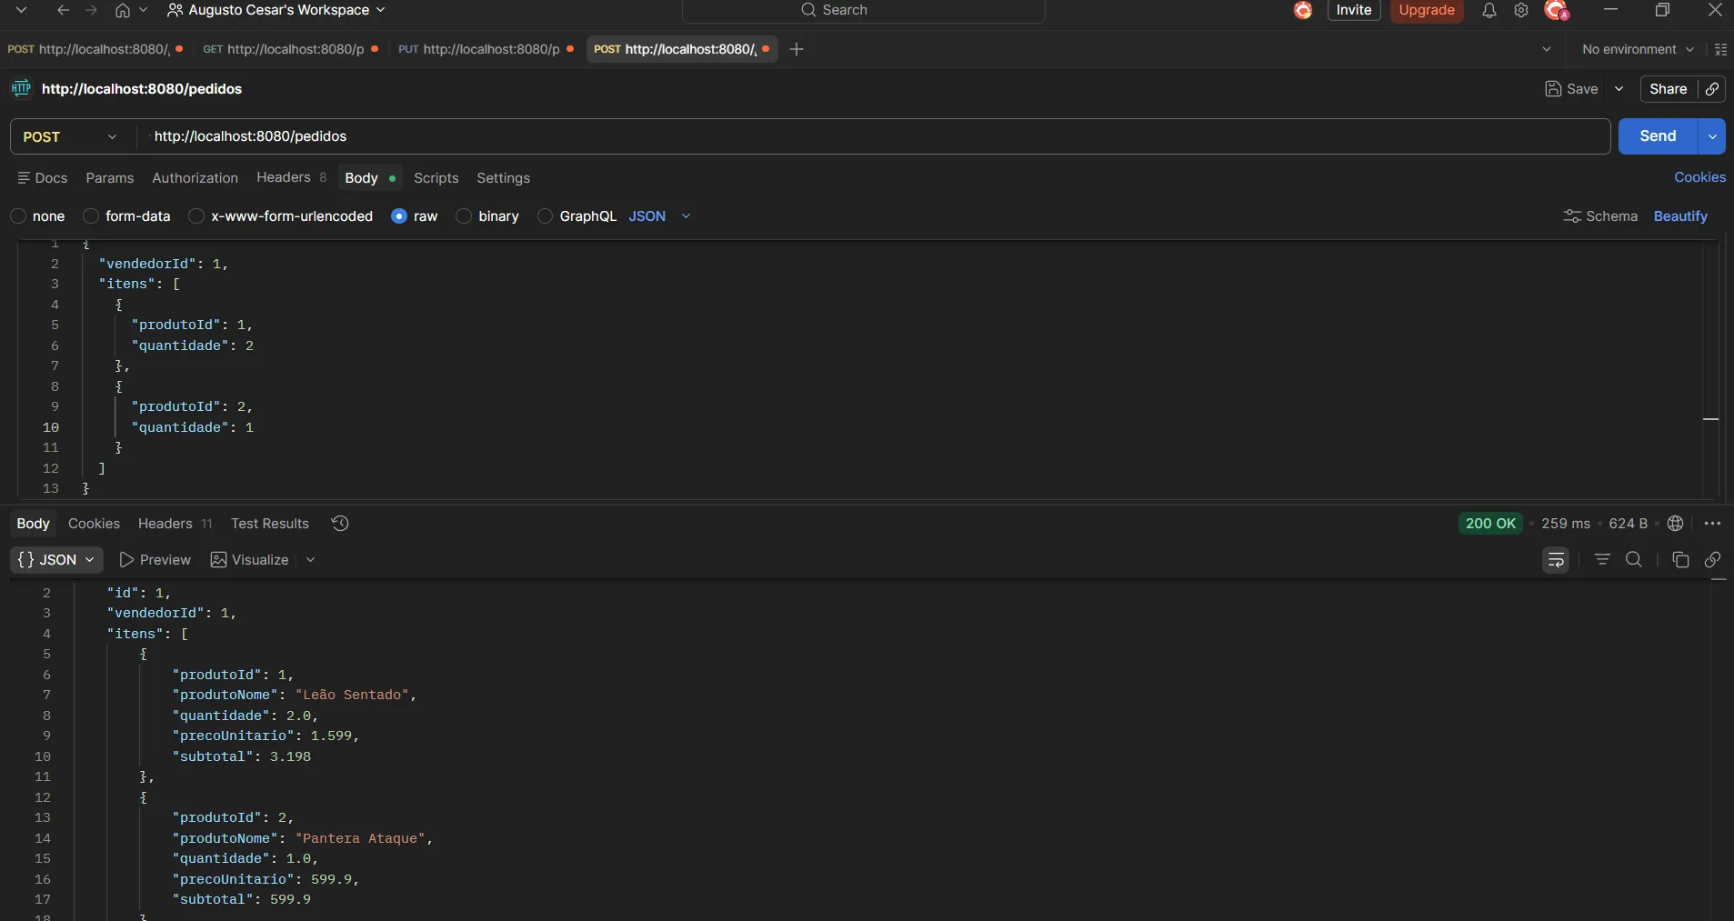Click the Save button
1734x921 pixels.
(1572, 89)
